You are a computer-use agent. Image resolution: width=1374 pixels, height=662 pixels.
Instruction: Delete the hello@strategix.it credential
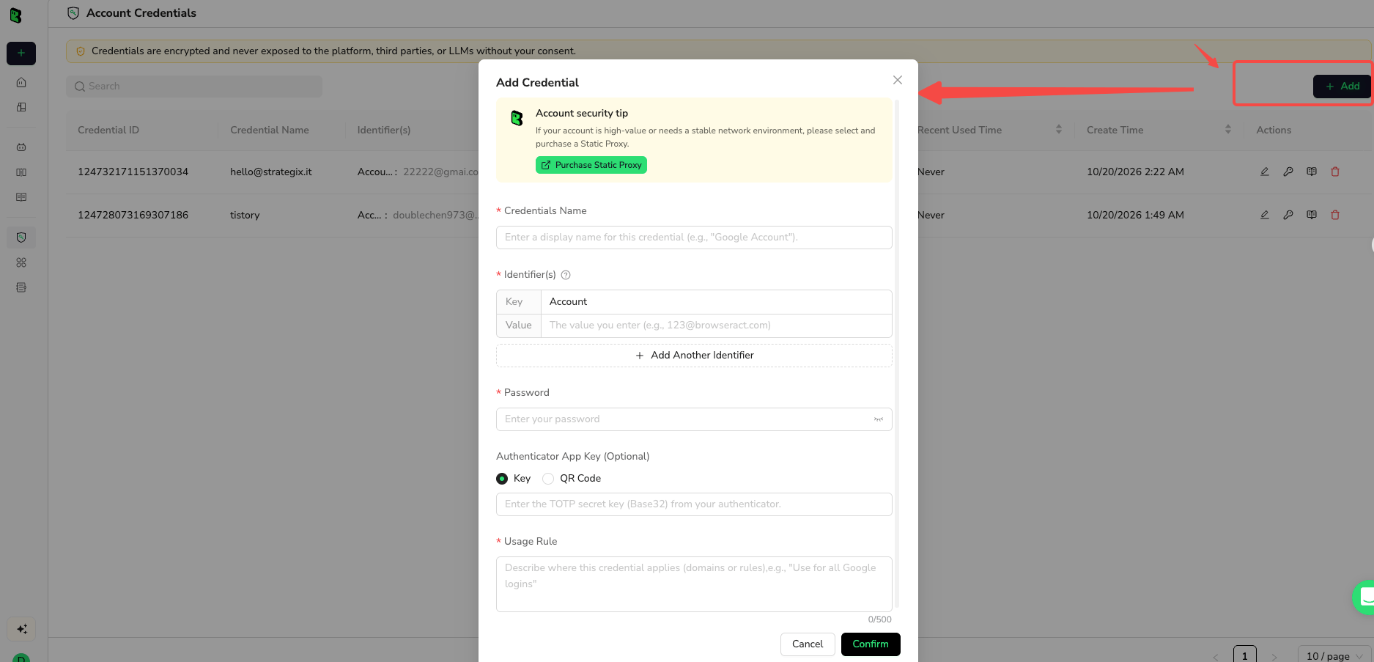pyautogui.click(x=1335, y=172)
